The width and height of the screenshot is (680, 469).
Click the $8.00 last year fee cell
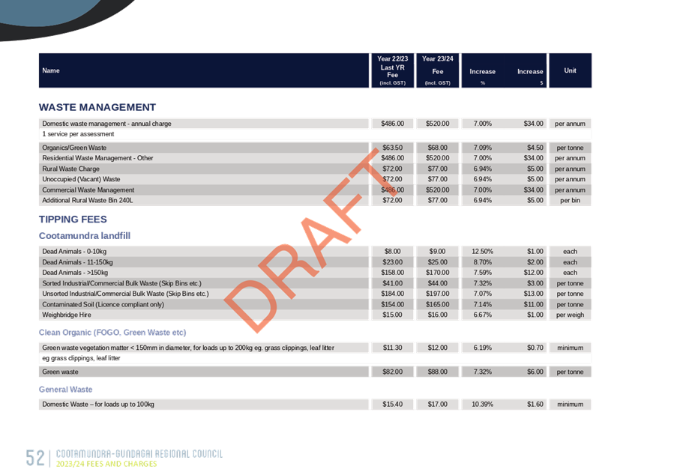pos(392,252)
